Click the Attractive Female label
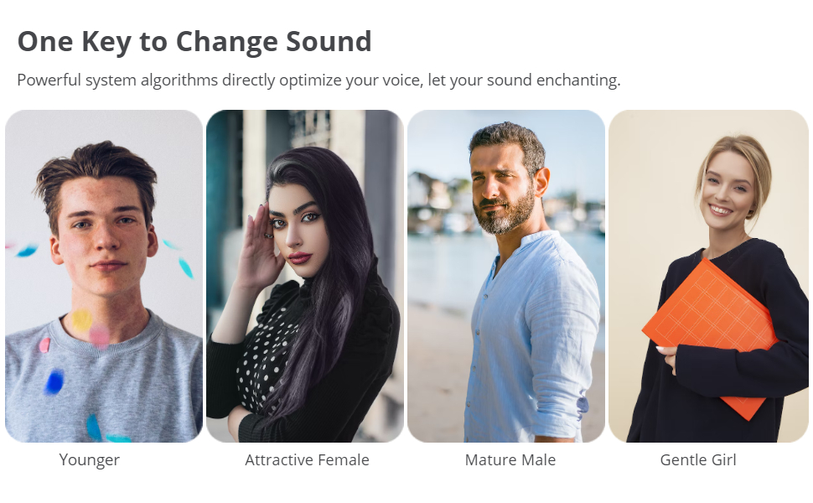This screenshot has height=503, width=813. click(307, 460)
